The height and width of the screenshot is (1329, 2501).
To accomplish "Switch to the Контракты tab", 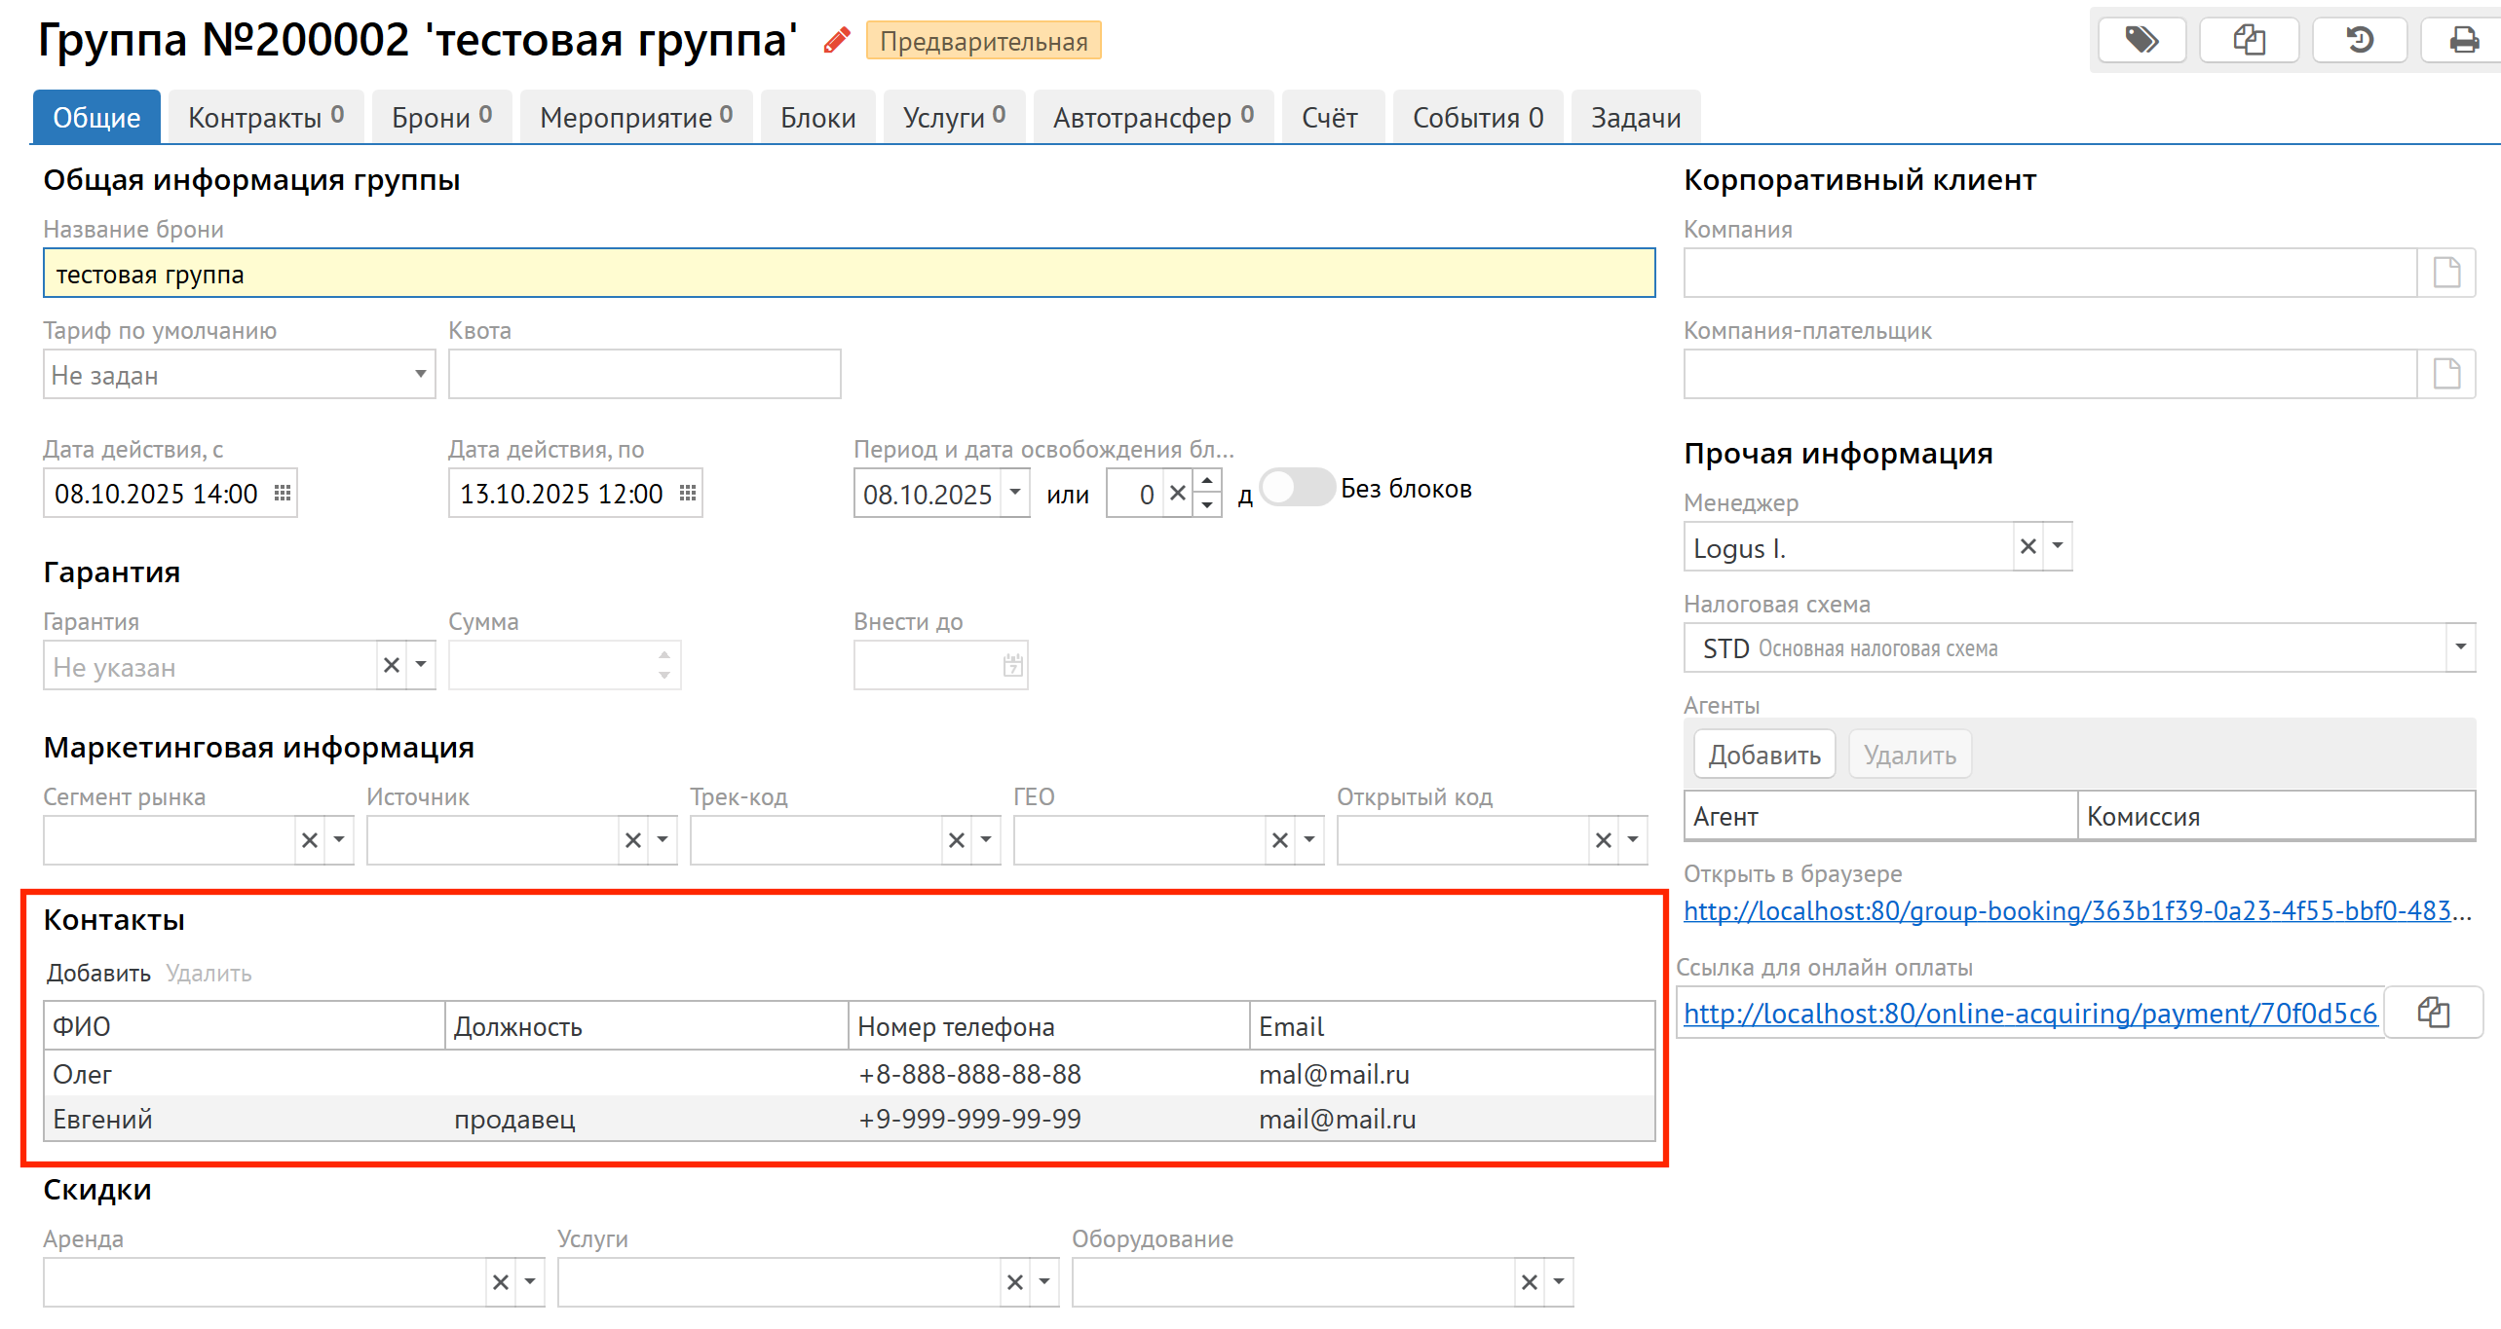I will [265, 118].
